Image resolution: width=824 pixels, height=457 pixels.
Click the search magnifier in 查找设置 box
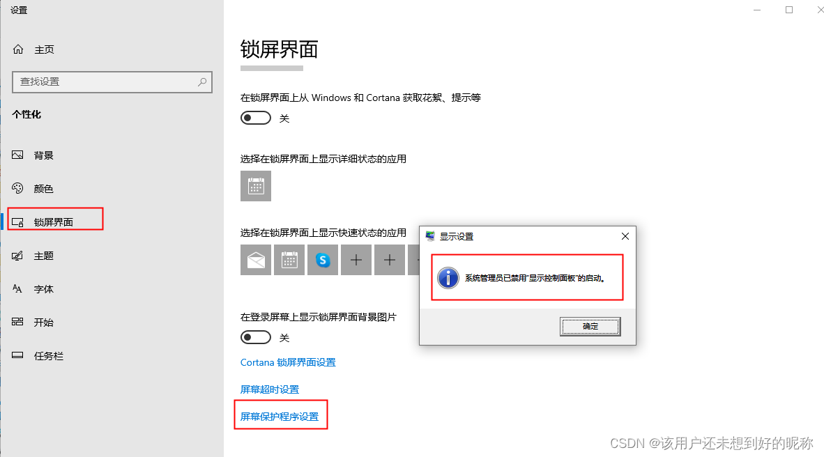(x=202, y=82)
